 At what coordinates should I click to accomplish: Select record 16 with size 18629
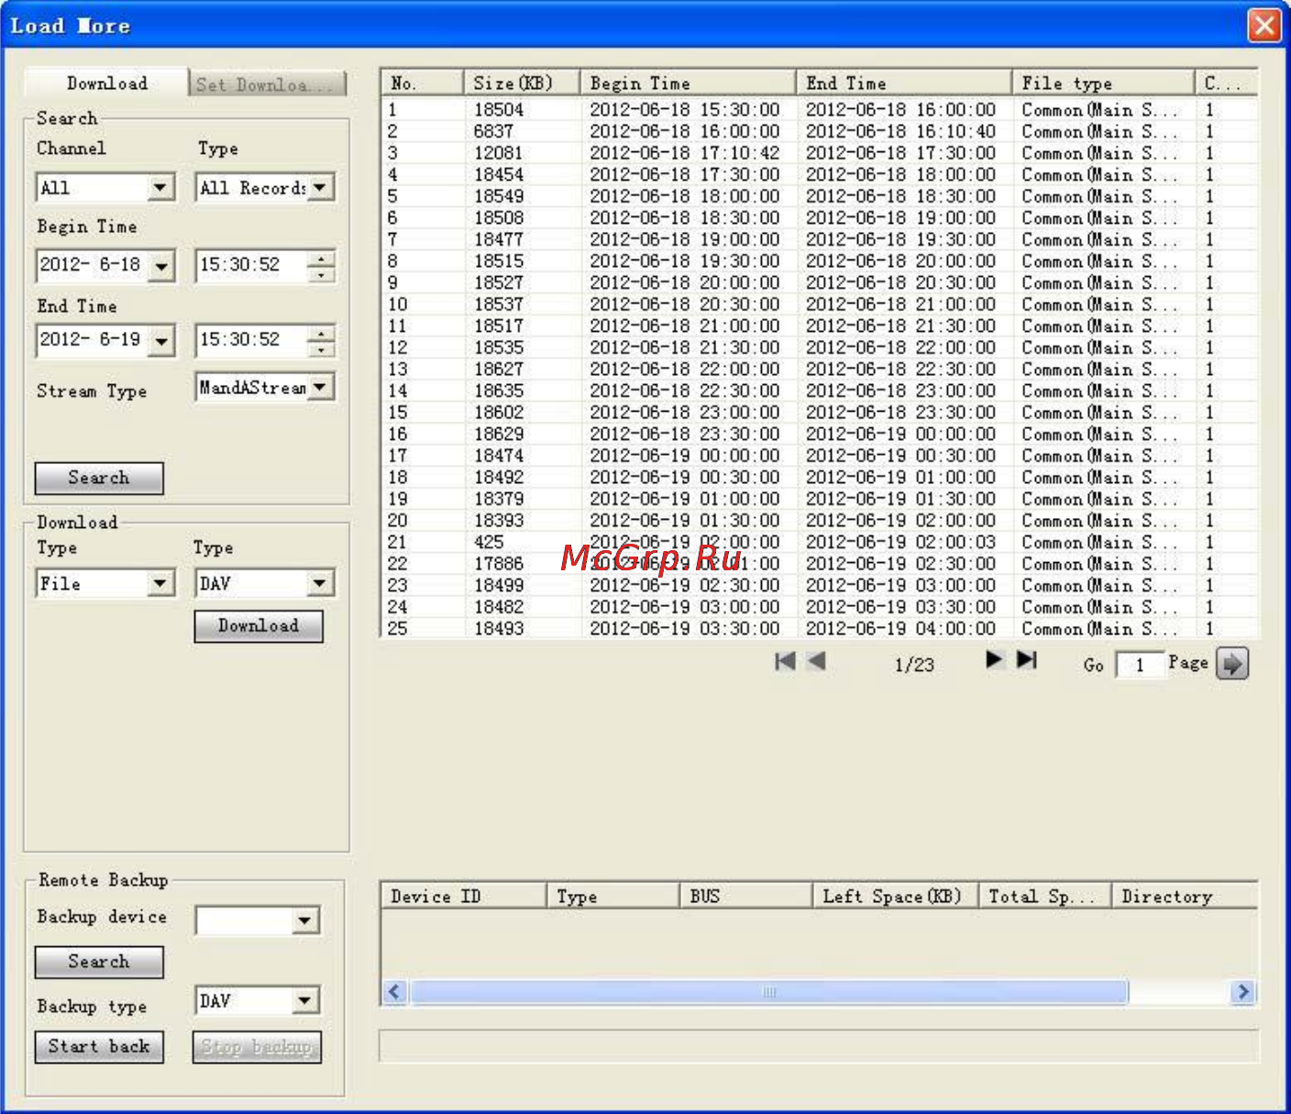coord(819,435)
